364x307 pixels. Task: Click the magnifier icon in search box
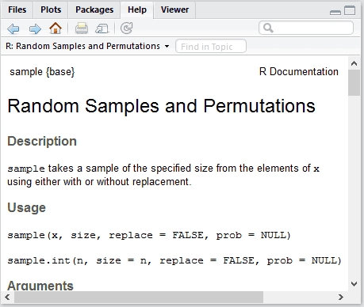point(268,28)
